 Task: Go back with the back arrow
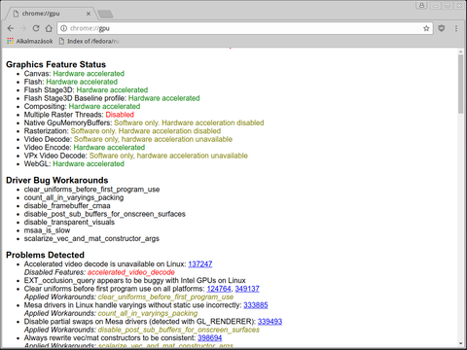pos(11,28)
